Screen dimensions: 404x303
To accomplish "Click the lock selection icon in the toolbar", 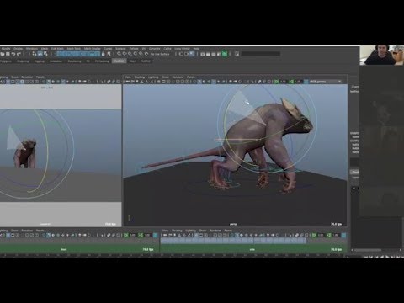I will (104, 54).
